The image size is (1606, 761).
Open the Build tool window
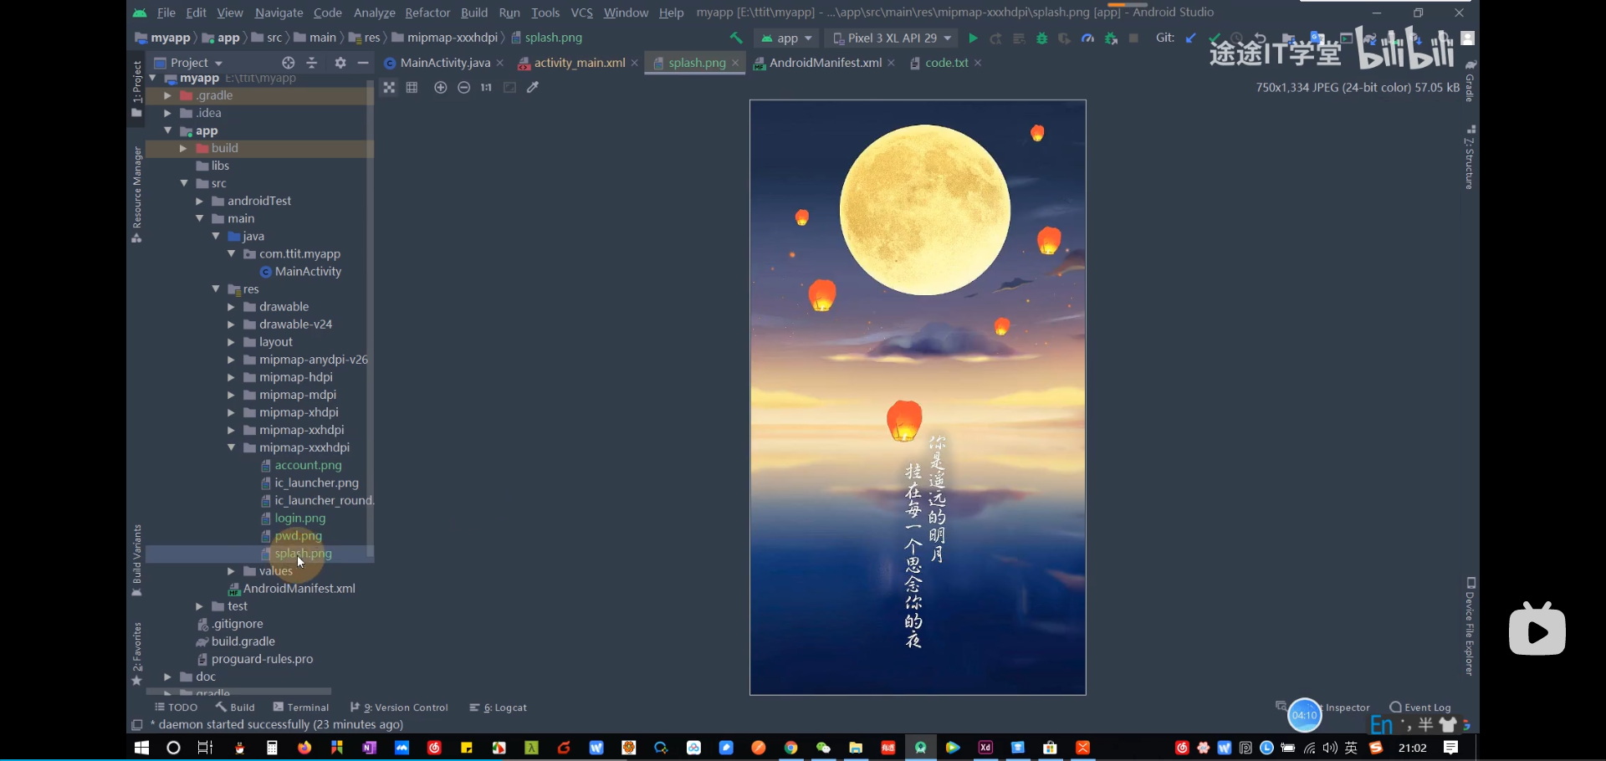[235, 707]
